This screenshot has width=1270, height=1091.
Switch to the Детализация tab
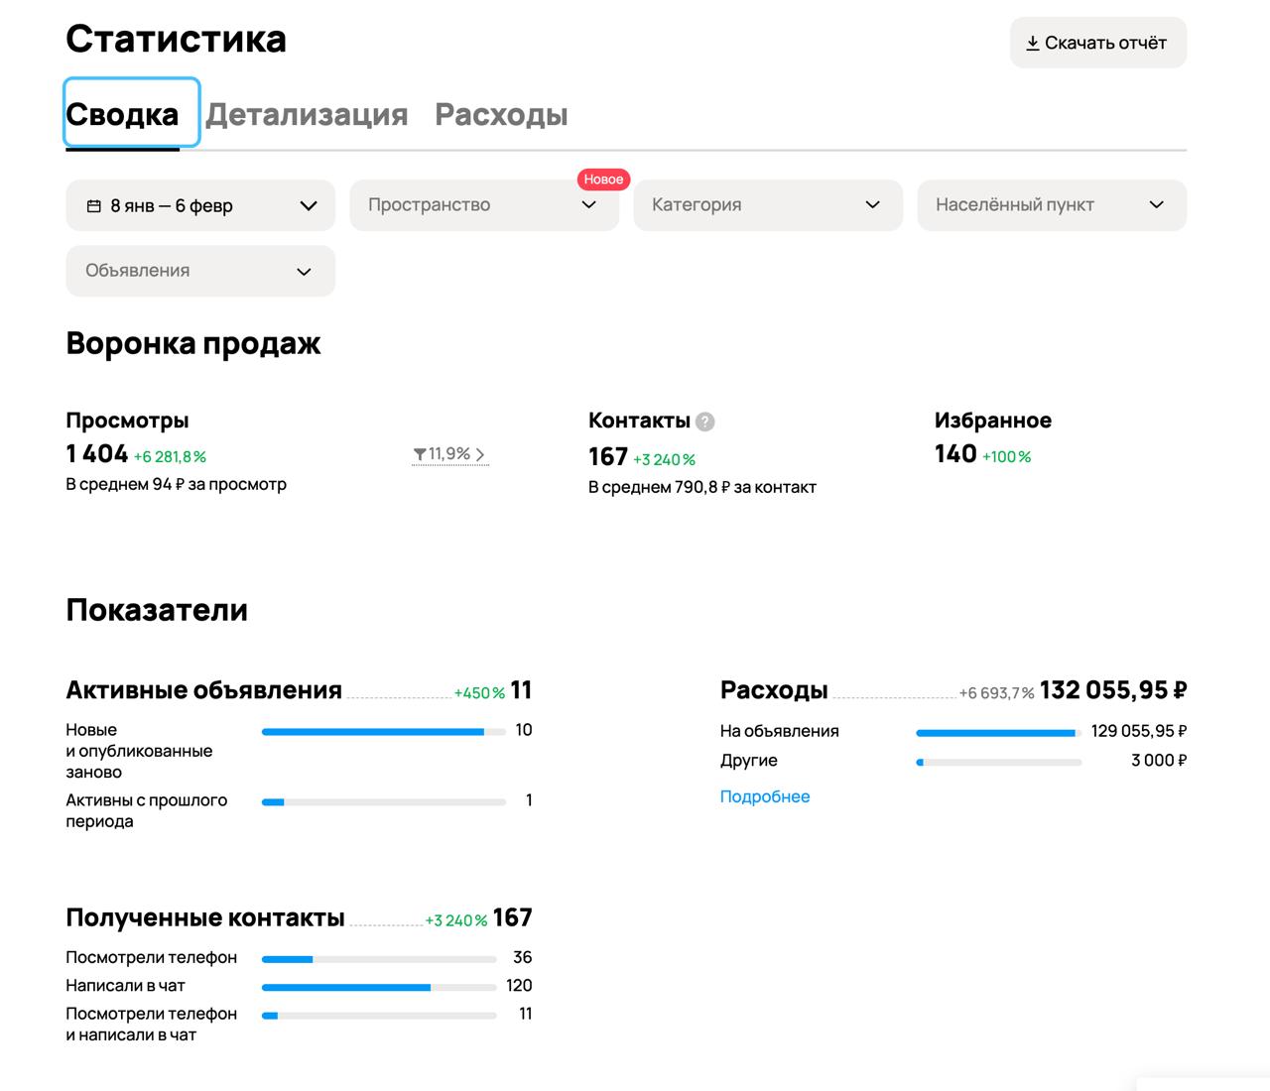[307, 115]
